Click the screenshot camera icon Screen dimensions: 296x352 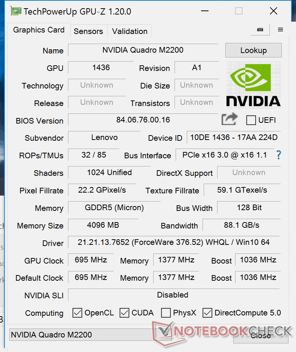pos(260,30)
